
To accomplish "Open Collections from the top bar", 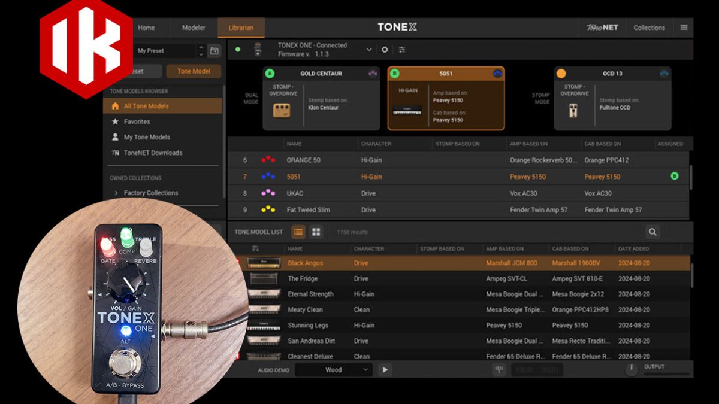I will pyautogui.click(x=649, y=28).
